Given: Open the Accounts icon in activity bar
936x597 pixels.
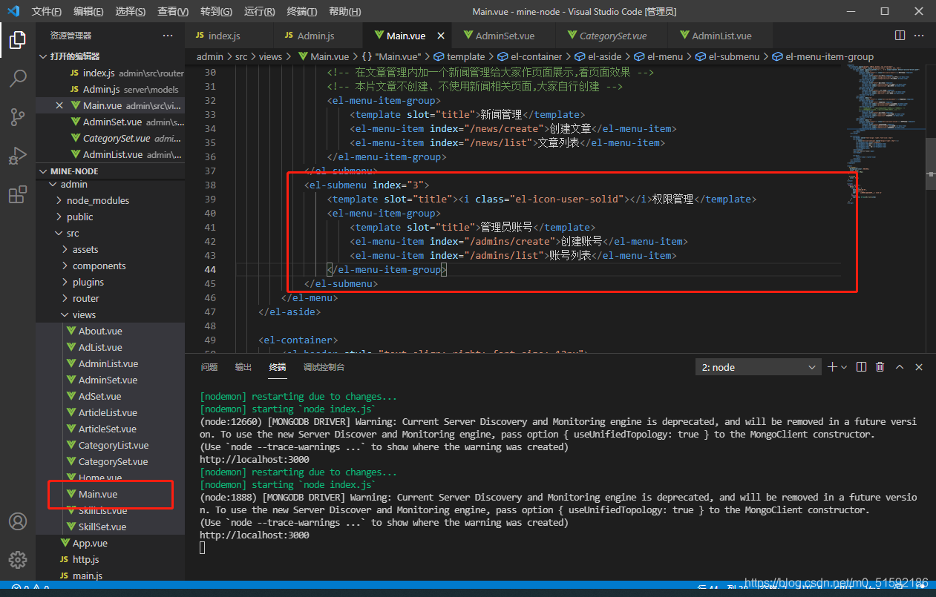Looking at the screenshot, I should click(x=18, y=521).
